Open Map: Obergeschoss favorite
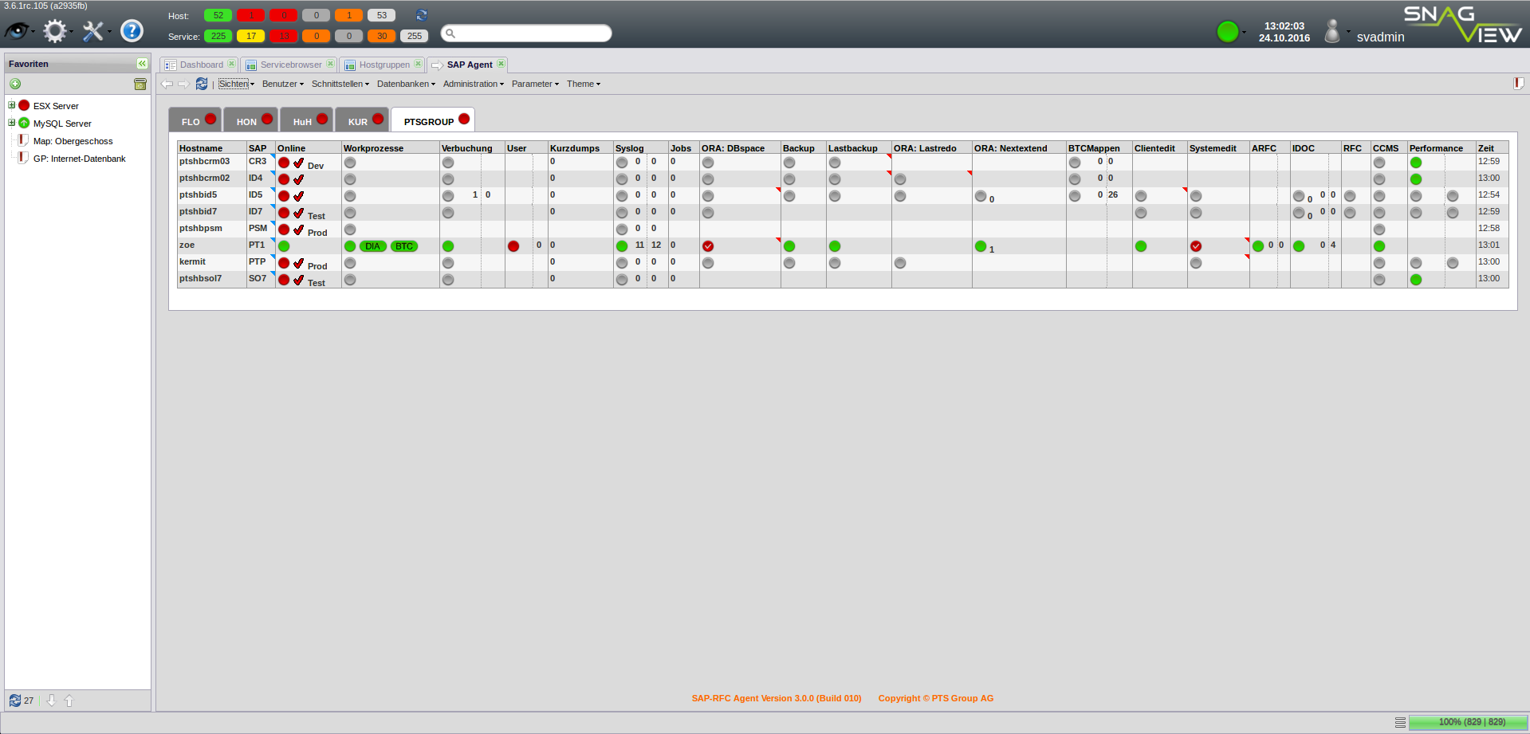The image size is (1530, 734). click(x=73, y=141)
